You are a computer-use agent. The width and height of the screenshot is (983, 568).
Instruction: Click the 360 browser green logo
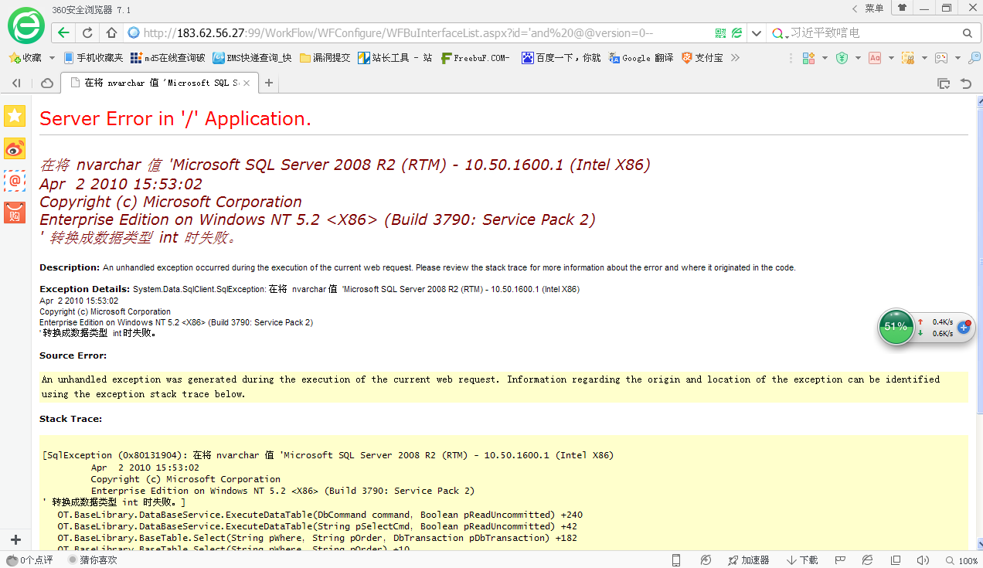pos(26,25)
